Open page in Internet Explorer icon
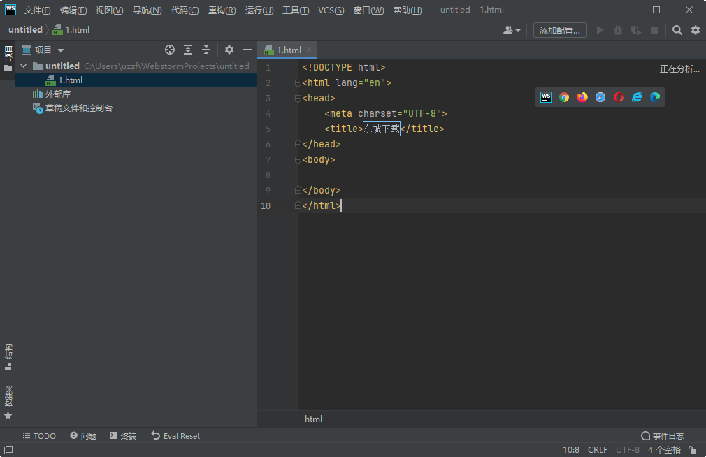This screenshot has width=706, height=457. (x=637, y=97)
